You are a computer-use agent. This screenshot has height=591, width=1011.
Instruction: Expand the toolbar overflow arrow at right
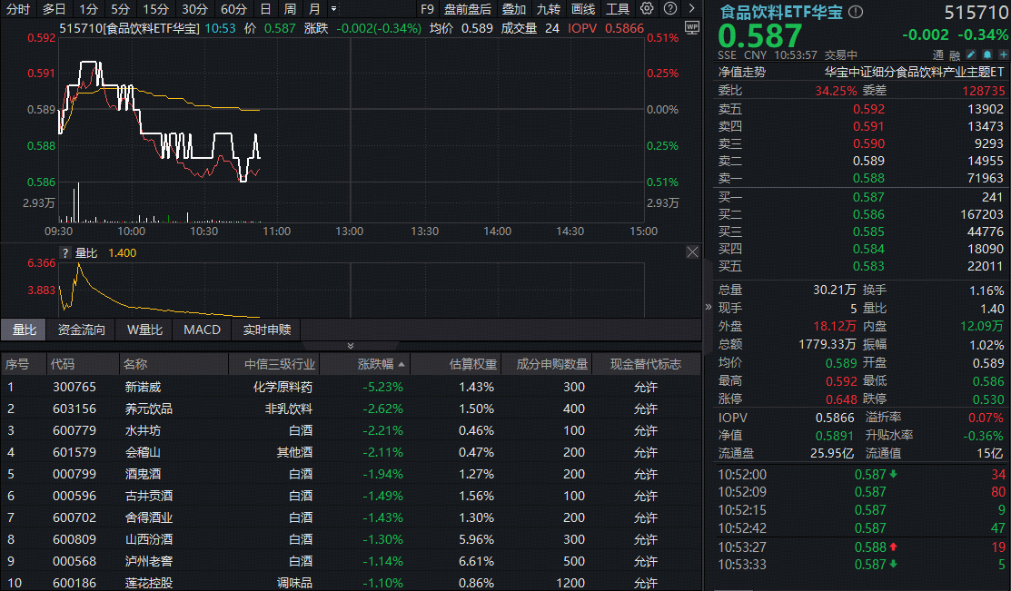click(689, 9)
